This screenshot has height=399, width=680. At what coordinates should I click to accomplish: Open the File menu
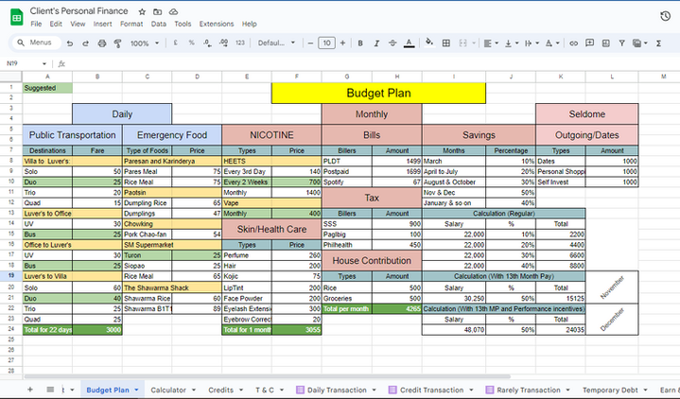36,24
